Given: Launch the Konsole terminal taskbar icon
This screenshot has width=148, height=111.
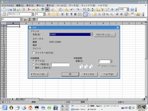Looking at the screenshot, I should 37,107.
